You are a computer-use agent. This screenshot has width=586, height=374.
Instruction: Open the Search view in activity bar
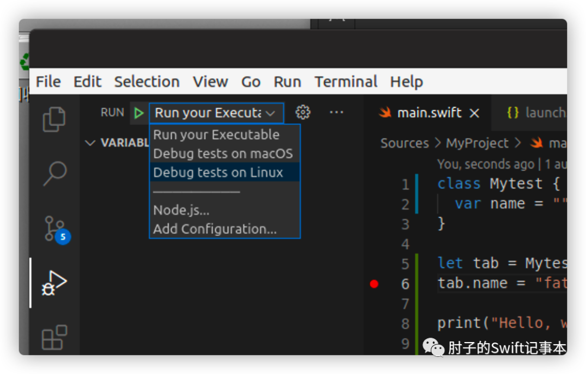click(x=54, y=173)
